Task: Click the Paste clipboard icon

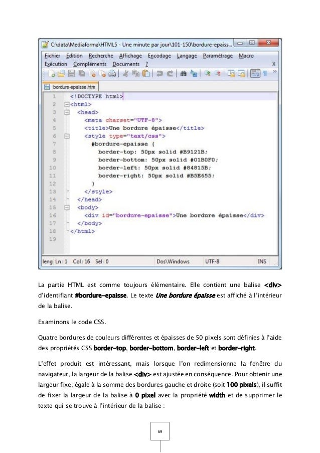Action: tap(146, 74)
